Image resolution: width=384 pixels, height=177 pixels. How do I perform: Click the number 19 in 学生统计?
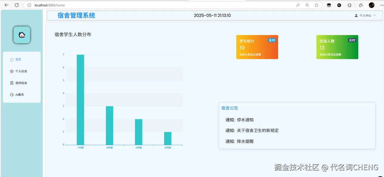(242, 48)
